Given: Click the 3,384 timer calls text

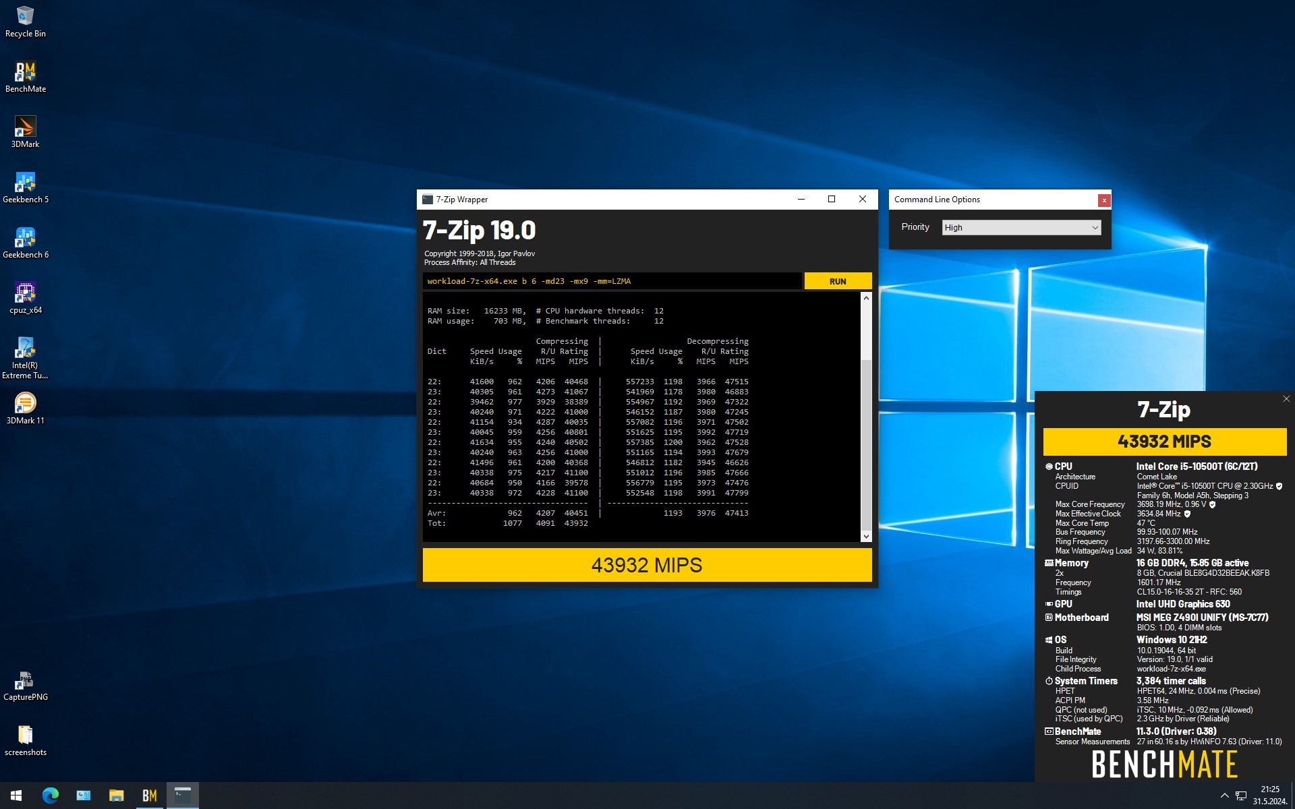Looking at the screenshot, I should pos(1171,681).
